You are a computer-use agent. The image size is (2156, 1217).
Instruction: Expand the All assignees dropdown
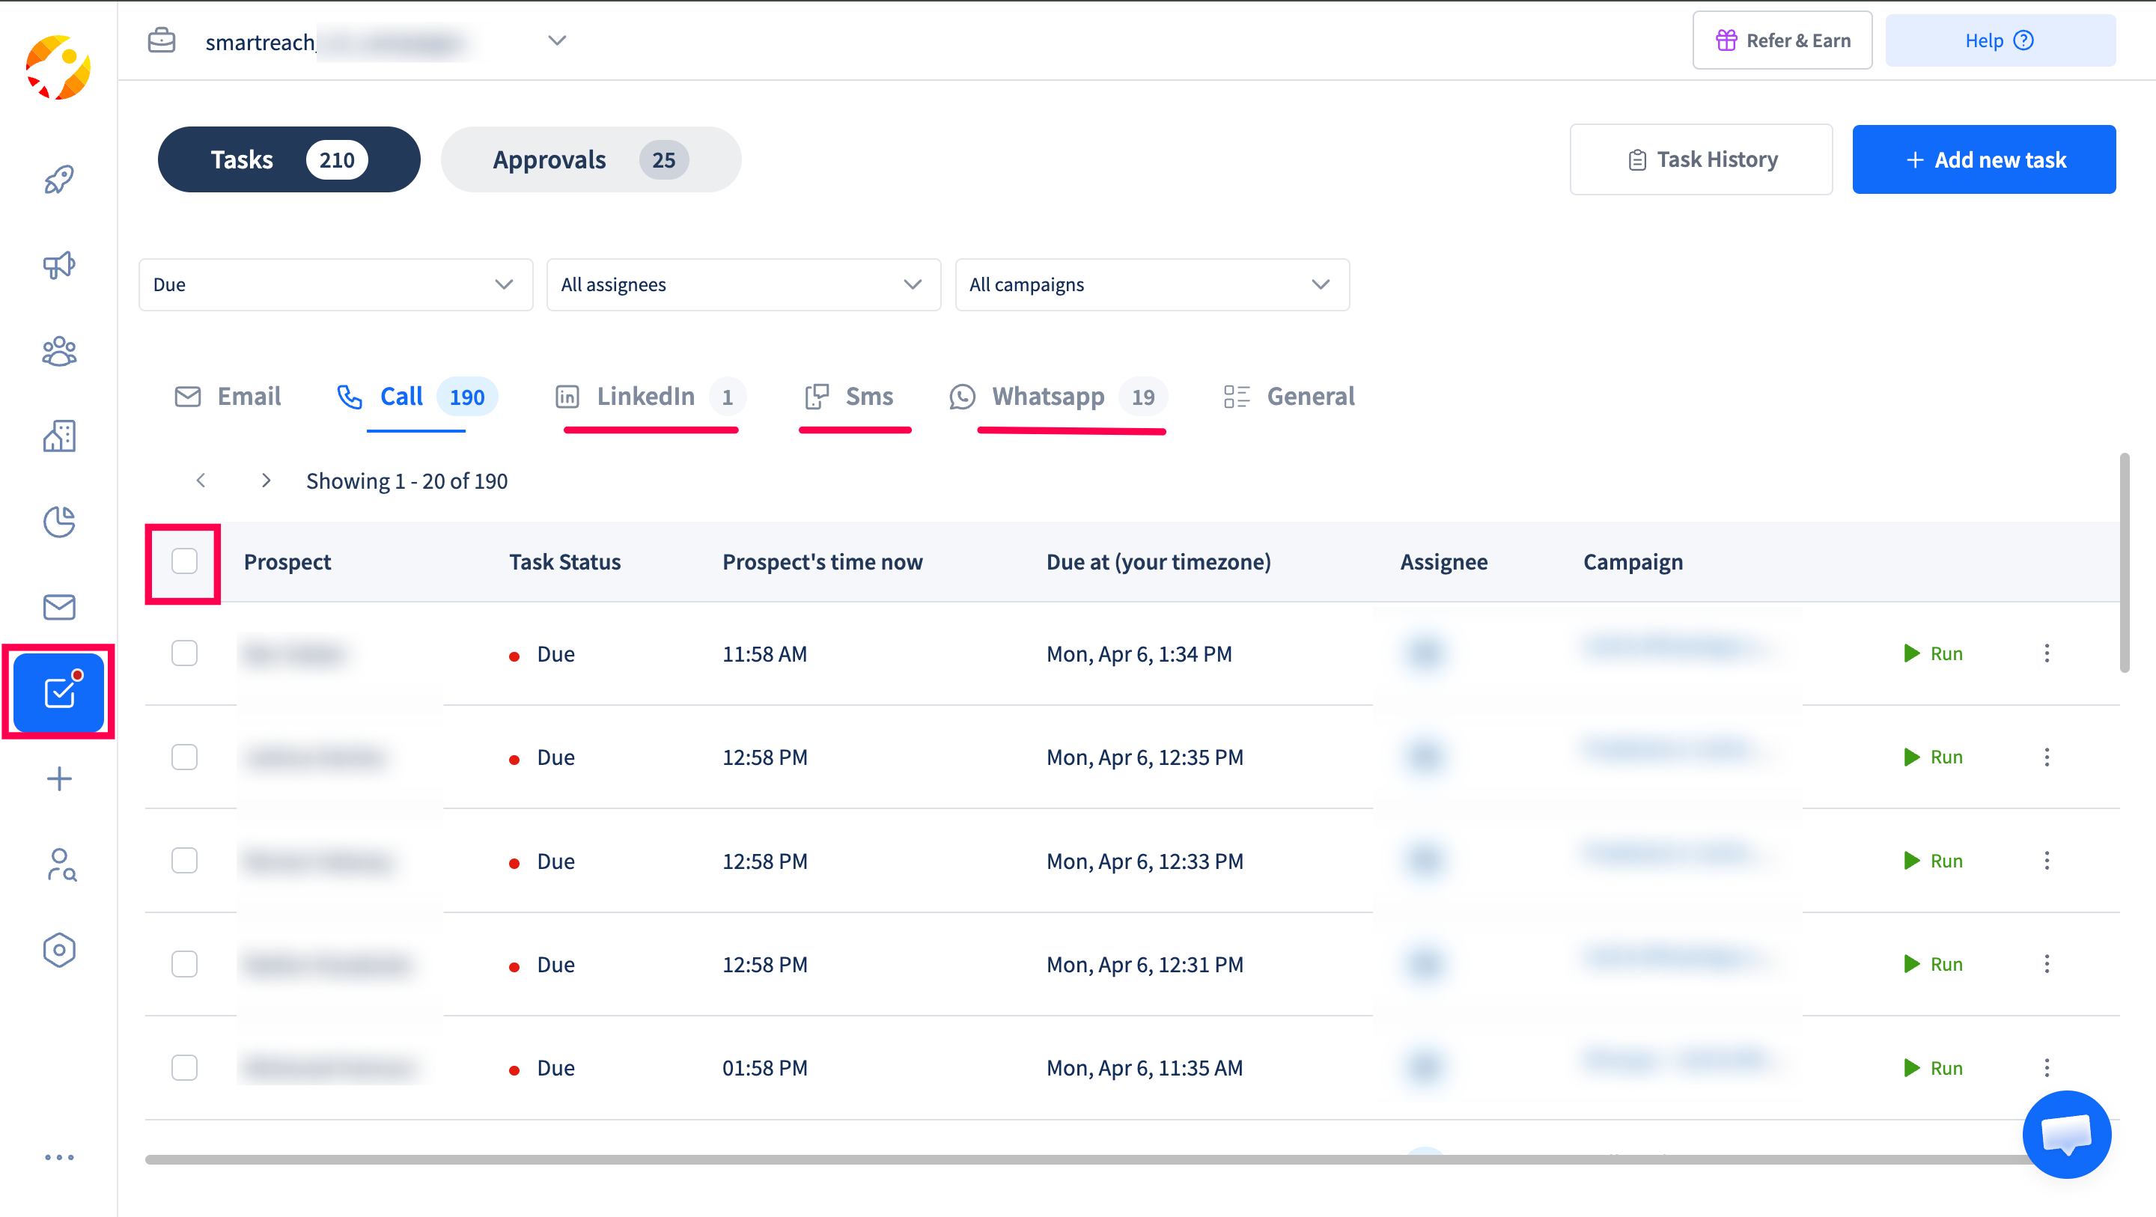coord(743,284)
